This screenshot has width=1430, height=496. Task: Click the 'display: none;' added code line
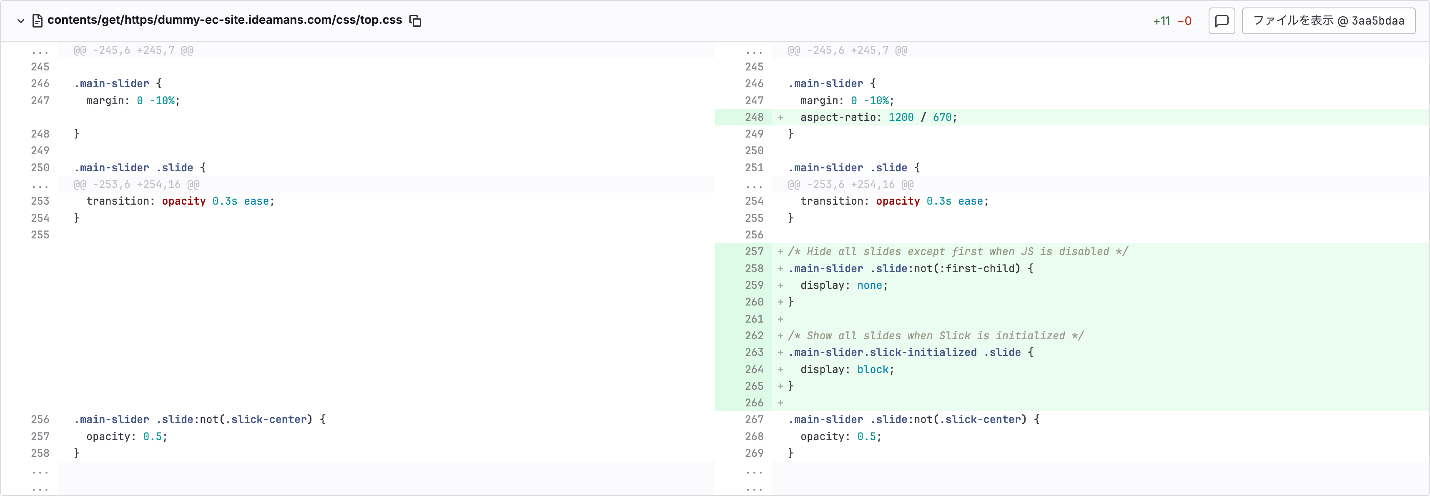[844, 285]
